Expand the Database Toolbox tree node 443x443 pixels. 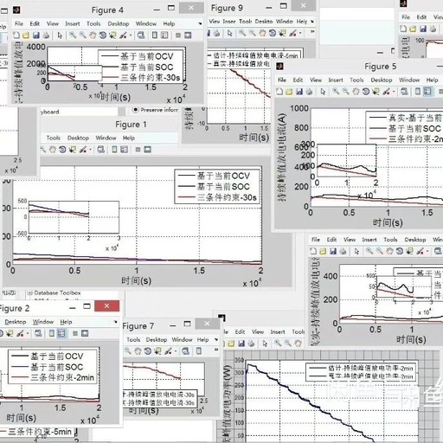[x=29, y=293]
